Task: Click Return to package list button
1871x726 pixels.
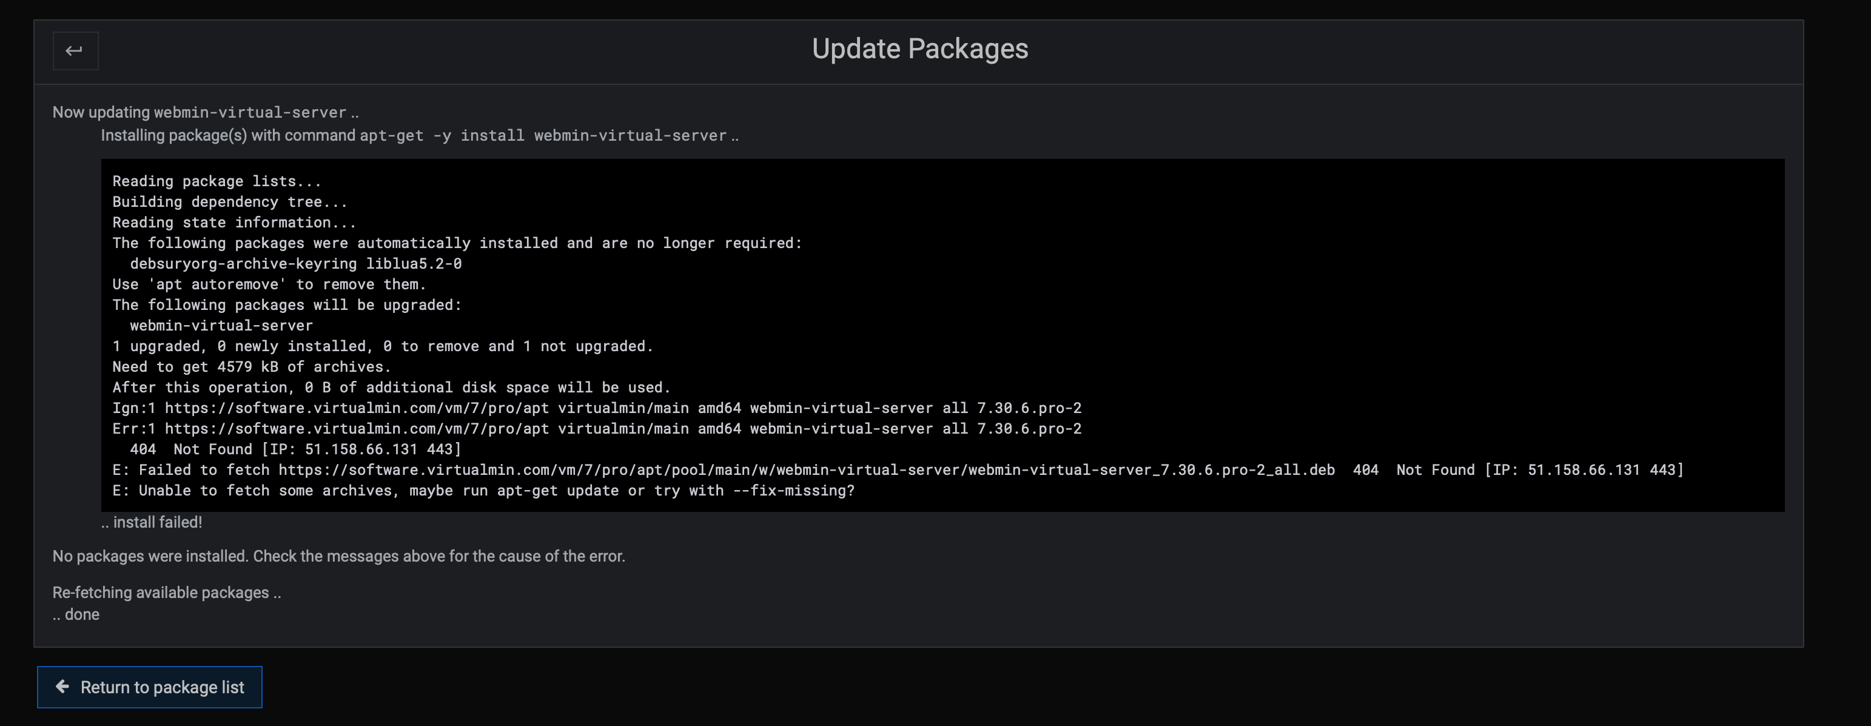Action: click(150, 687)
